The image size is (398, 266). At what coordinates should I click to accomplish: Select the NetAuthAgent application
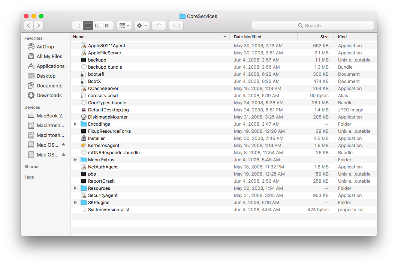pyautogui.click(x=224, y=167)
